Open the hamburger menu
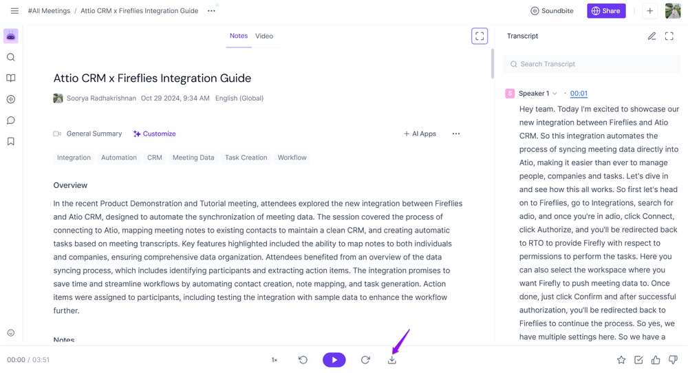 tap(14, 11)
